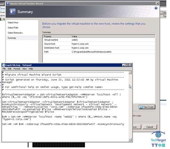The width and height of the screenshot is (170, 149).
Task: Minimize the Notepad window
Action: (123, 65)
